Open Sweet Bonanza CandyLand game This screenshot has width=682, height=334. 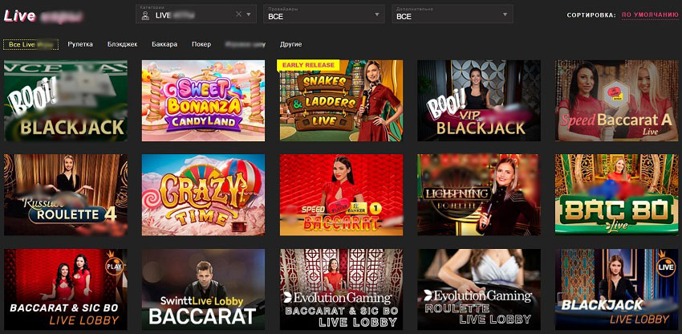pos(203,100)
